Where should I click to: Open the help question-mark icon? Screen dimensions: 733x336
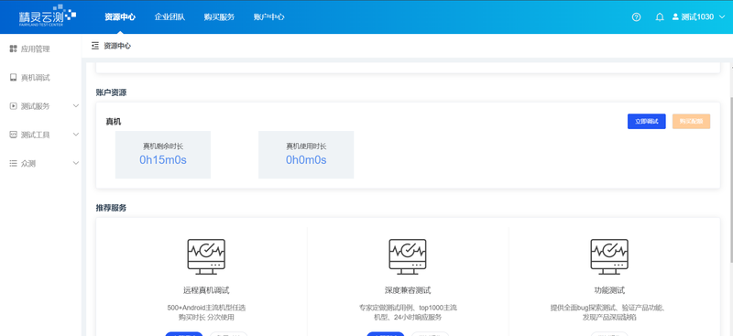tap(636, 17)
